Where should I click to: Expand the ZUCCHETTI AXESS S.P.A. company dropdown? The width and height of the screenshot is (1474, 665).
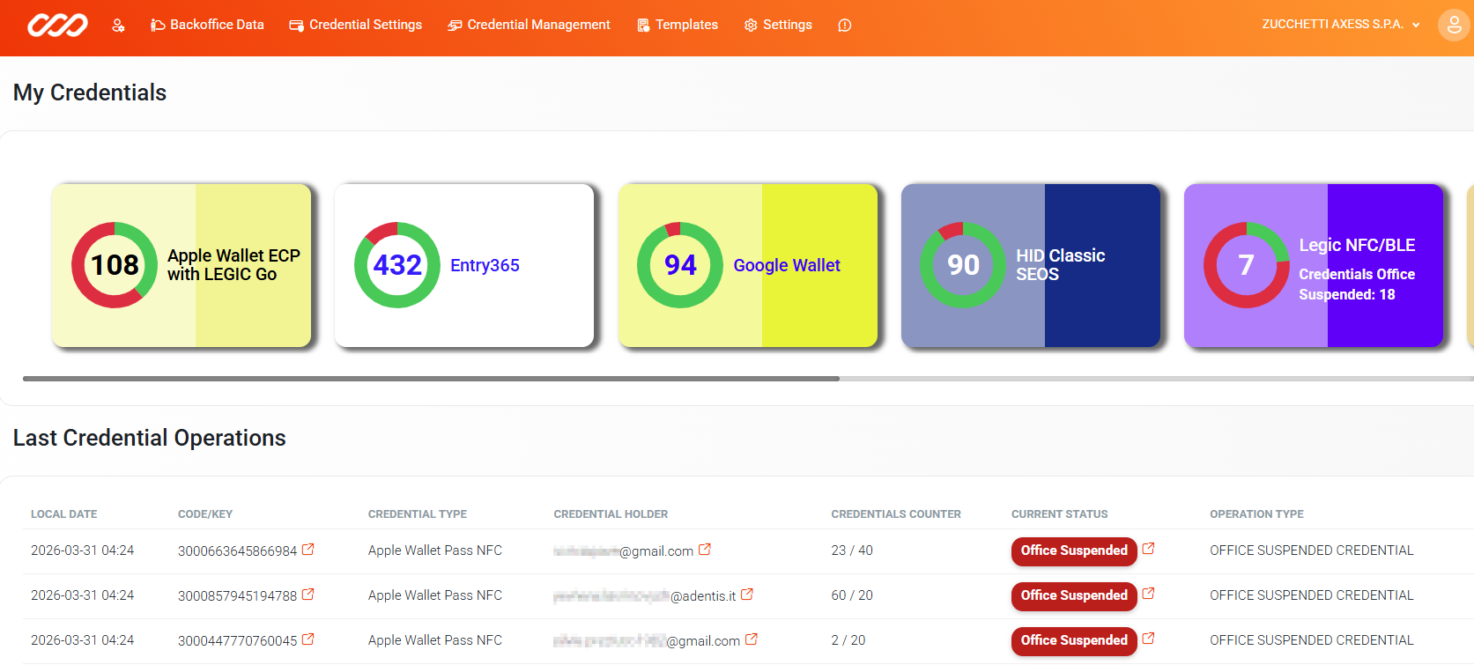[1340, 25]
